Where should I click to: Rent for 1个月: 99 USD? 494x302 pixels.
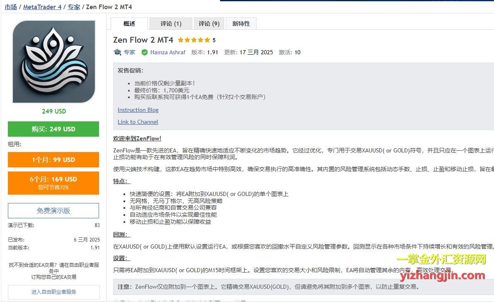(53, 159)
